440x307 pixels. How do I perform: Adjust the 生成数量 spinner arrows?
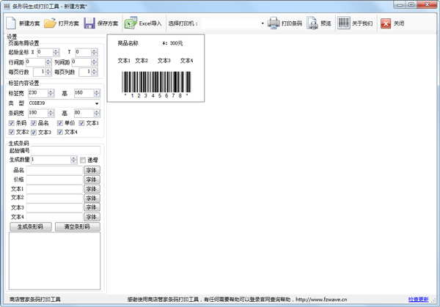click(x=73, y=160)
